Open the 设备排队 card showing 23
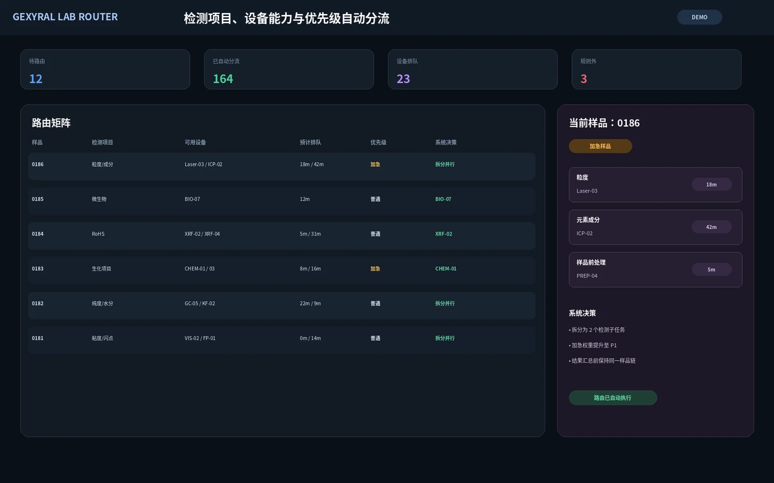The height and width of the screenshot is (483, 774). click(472, 69)
